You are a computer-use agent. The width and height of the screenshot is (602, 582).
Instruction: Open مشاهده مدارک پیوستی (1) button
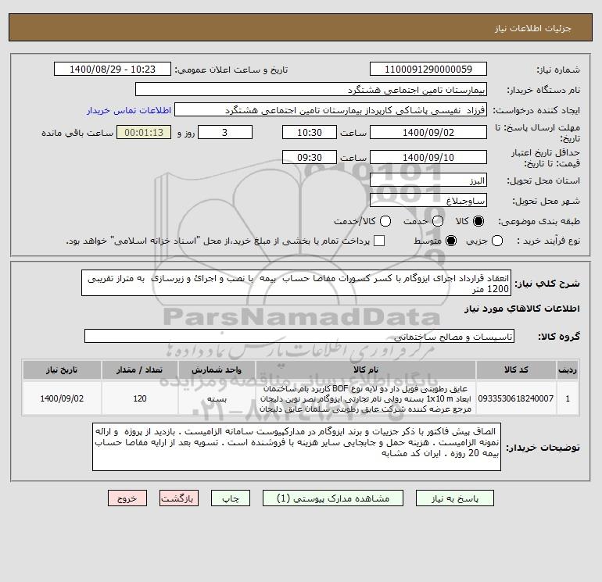coord(333,498)
